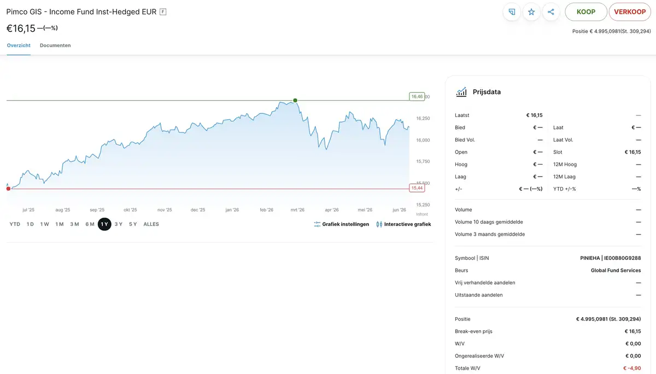The width and height of the screenshot is (656, 374).
Task: Open the Documenten tab
Action: tap(55, 45)
